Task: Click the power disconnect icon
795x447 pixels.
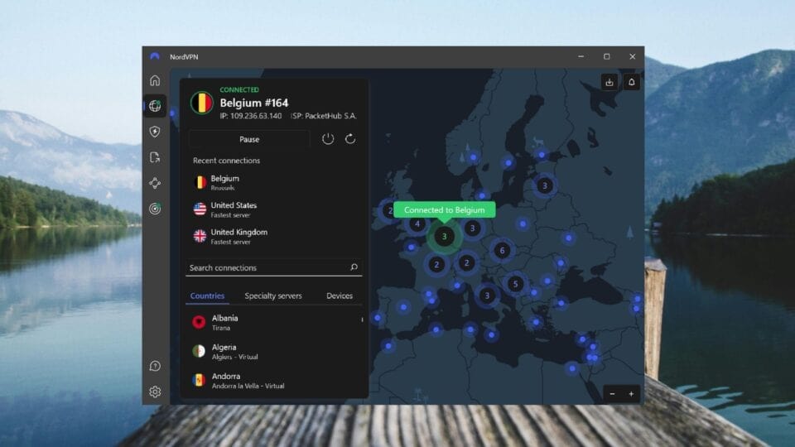Action: tap(328, 139)
